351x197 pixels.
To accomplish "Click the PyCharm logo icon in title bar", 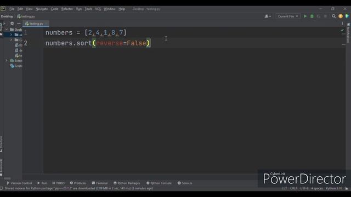I will point(3,9).
